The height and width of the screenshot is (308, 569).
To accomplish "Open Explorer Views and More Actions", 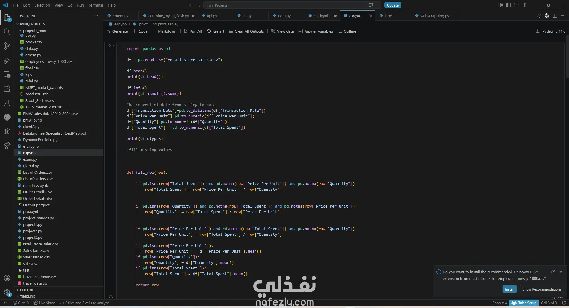I will point(96,16).
